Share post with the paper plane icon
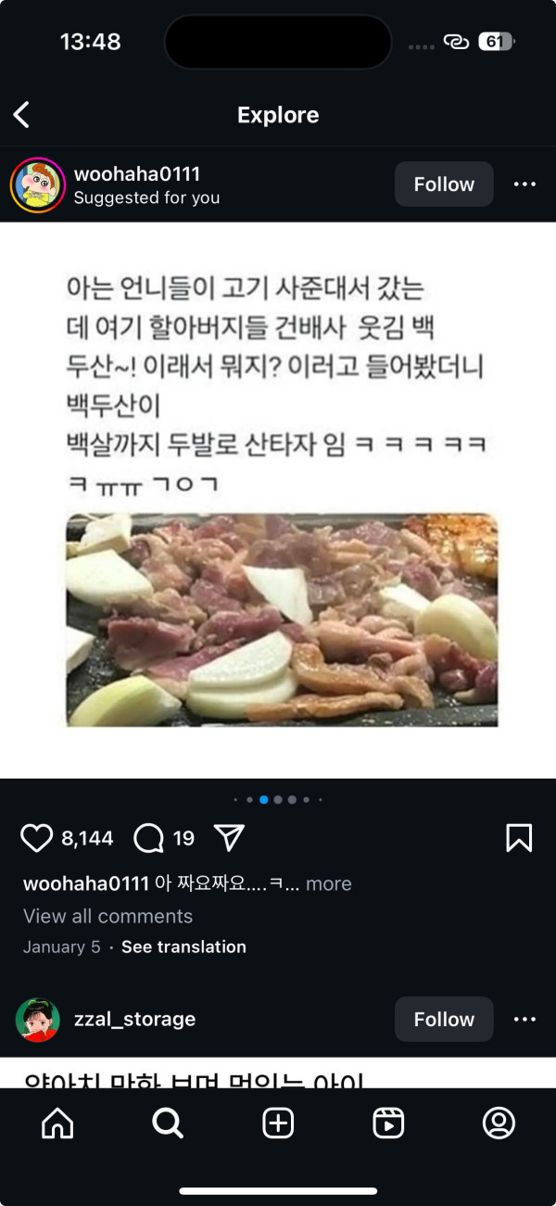The height and width of the screenshot is (1206, 556). 229,838
